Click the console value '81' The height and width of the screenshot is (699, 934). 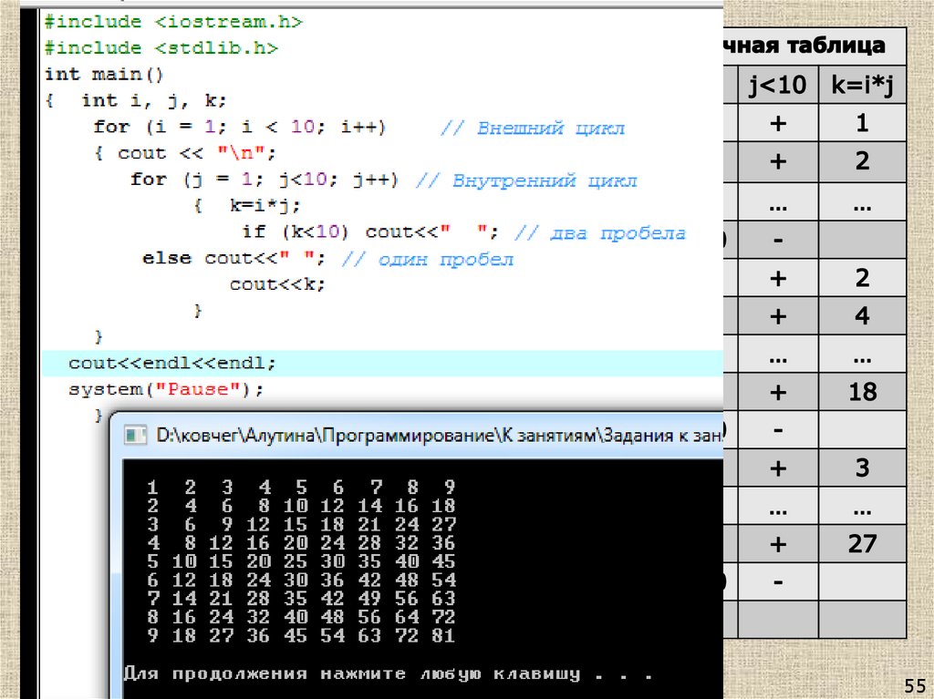pyautogui.click(x=444, y=635)
